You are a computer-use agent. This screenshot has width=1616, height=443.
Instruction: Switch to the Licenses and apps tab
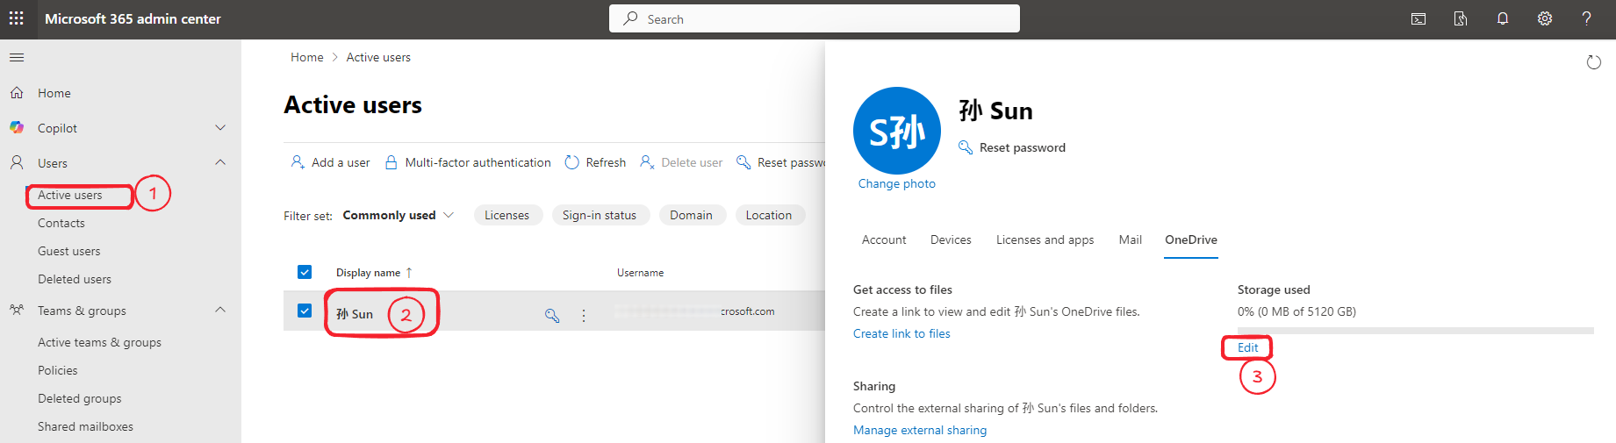point(1045,239)
